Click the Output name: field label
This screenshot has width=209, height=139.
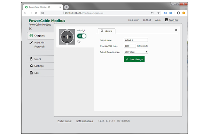click(106, 40)
